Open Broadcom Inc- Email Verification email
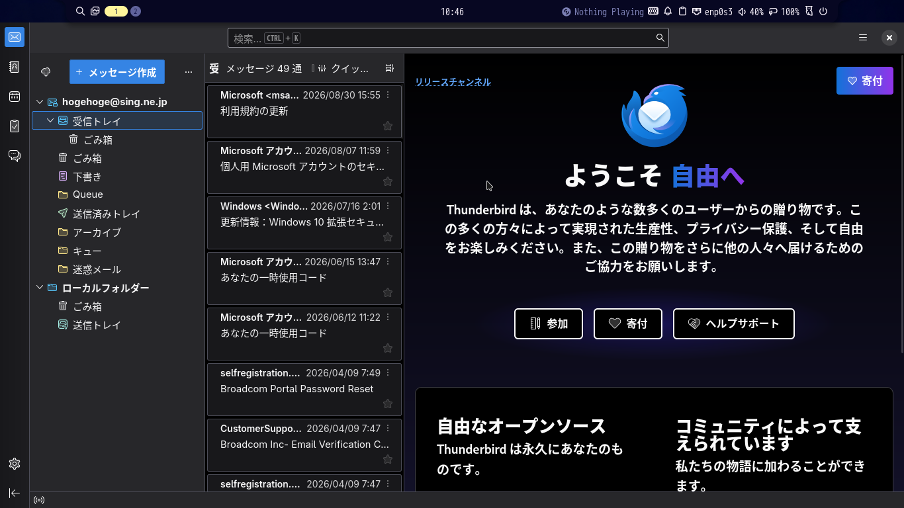The height and width of the screenshot is (508, 904). click(x=304, y=444)
